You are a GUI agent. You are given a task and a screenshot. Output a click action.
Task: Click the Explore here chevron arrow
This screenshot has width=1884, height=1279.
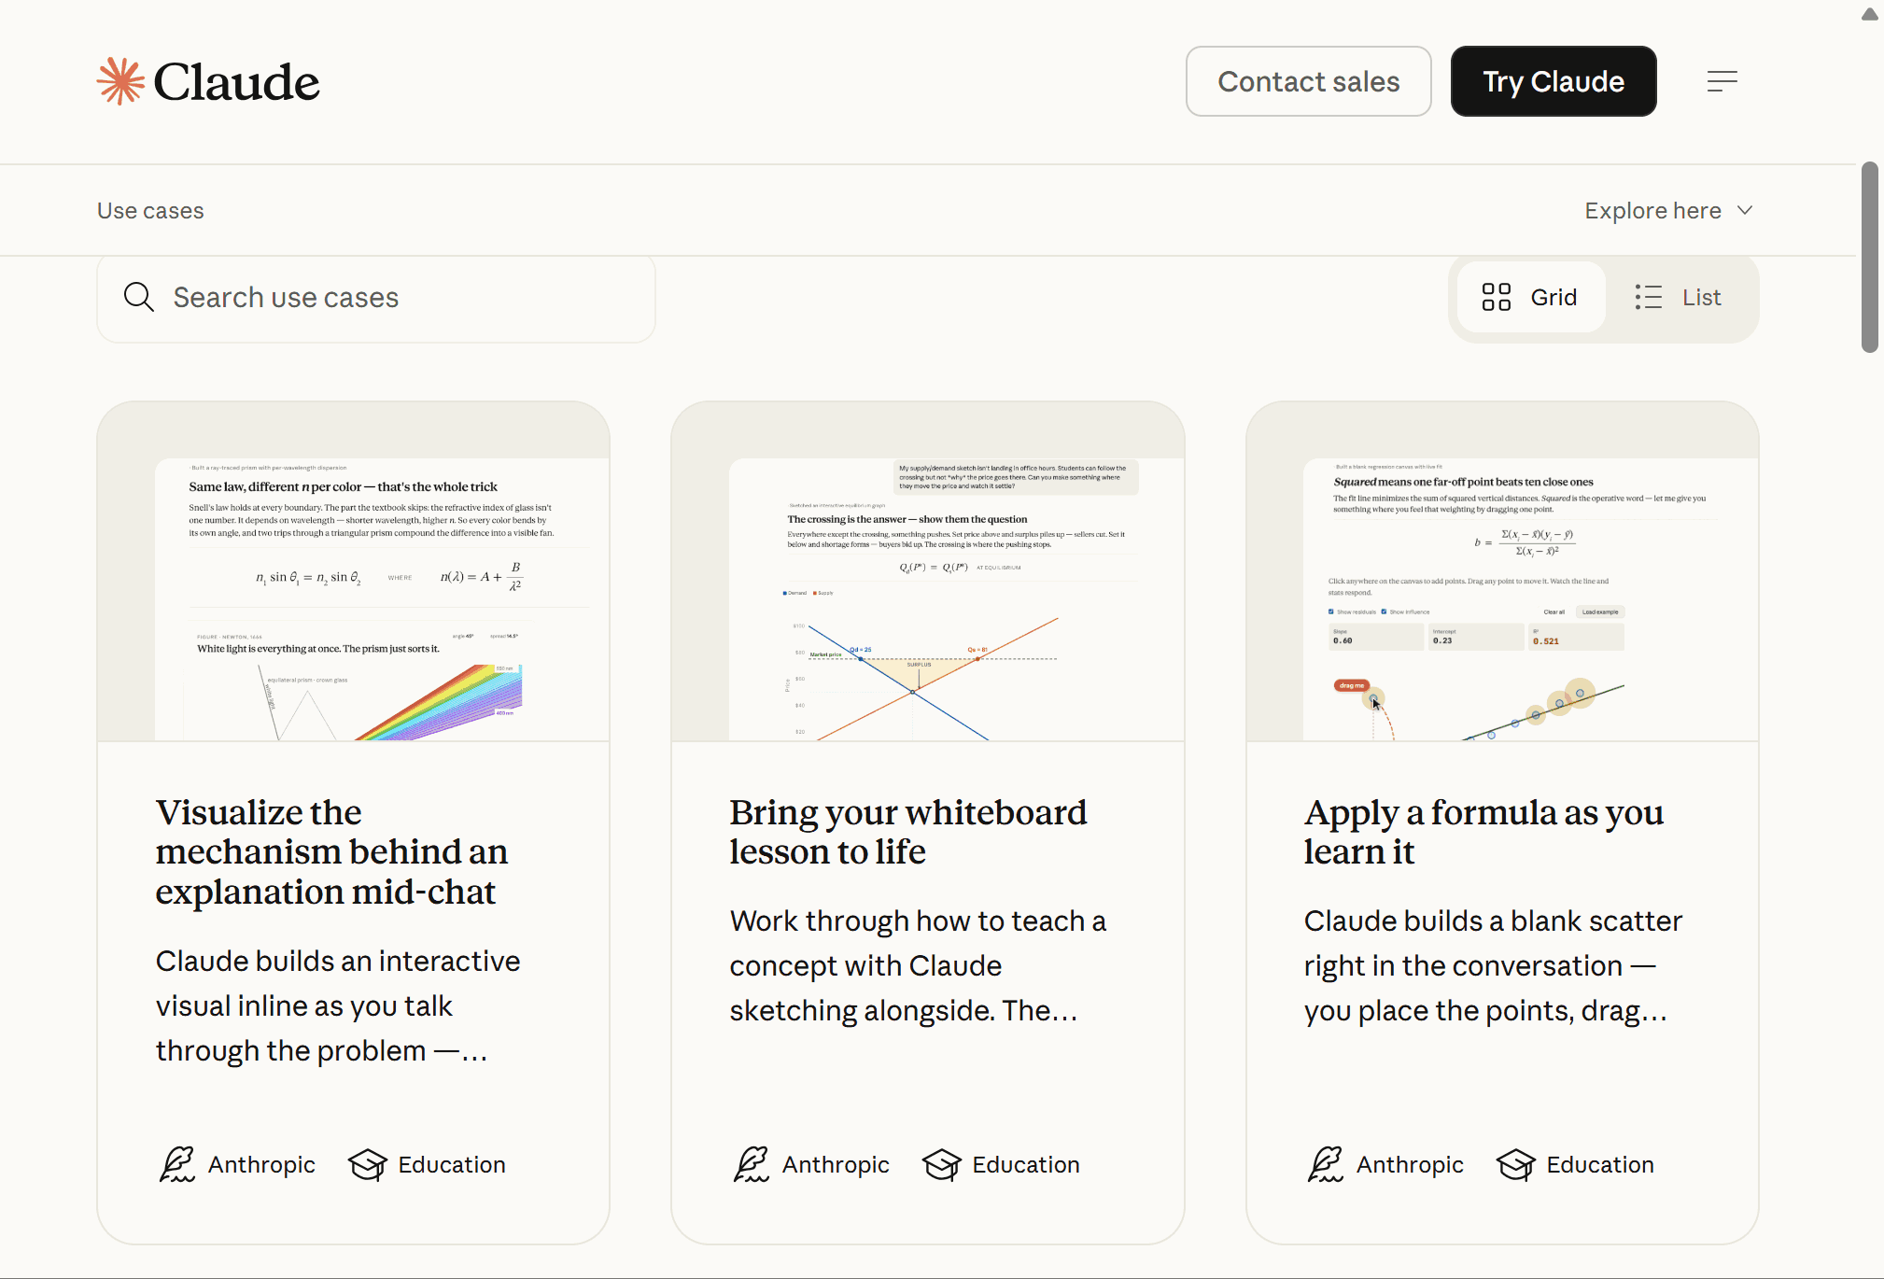(x=1745, y=210)
